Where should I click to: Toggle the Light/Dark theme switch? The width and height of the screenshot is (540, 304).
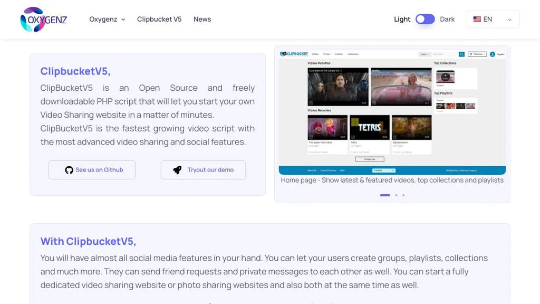point(425,19)
